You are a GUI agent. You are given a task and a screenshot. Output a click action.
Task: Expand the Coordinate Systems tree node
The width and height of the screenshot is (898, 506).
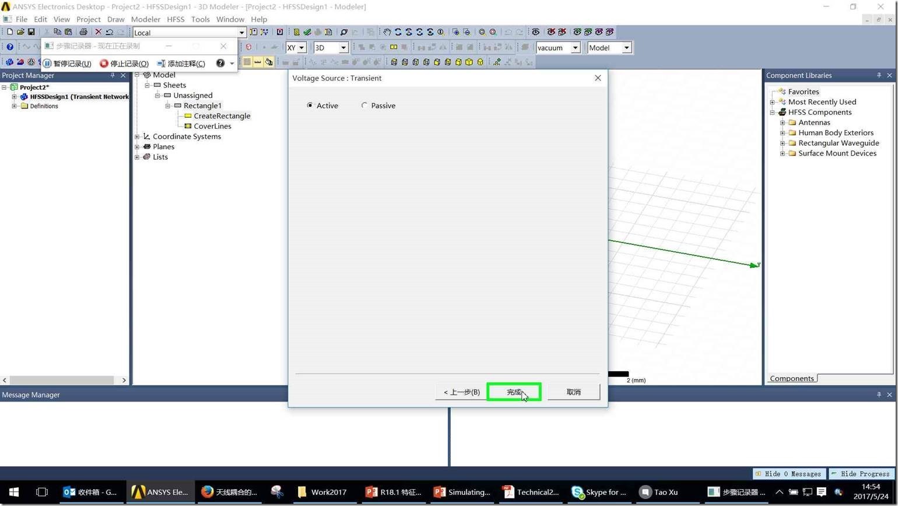(137, 136)
